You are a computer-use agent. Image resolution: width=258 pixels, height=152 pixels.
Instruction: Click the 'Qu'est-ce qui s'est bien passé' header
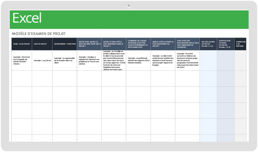tap(89, 44)
